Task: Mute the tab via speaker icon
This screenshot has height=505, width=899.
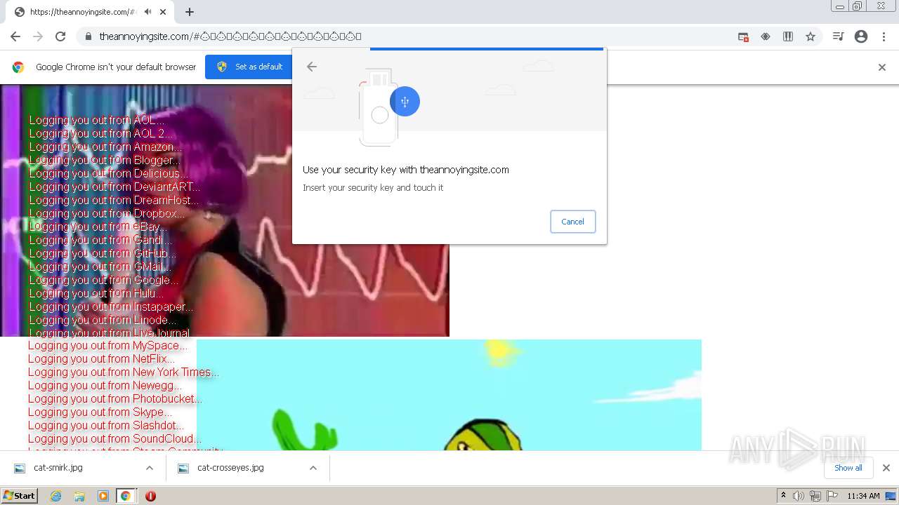Action: point(148,12)
